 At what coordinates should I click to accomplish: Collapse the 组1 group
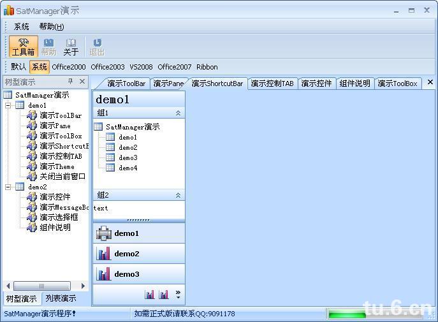coord(178,113)
